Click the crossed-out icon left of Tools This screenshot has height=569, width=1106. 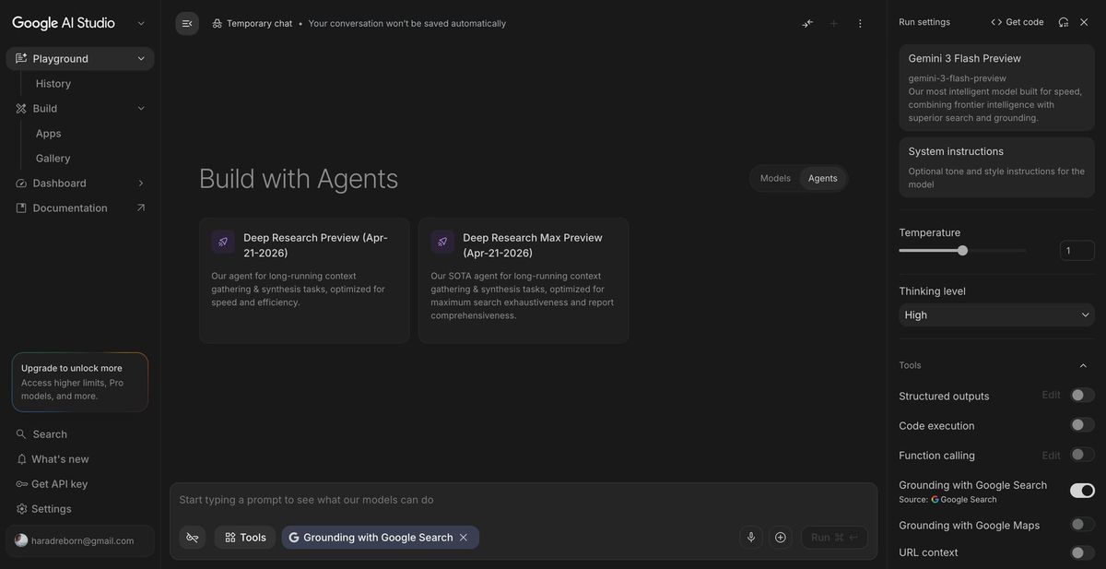pyautogui.click(x=192, y=537)
